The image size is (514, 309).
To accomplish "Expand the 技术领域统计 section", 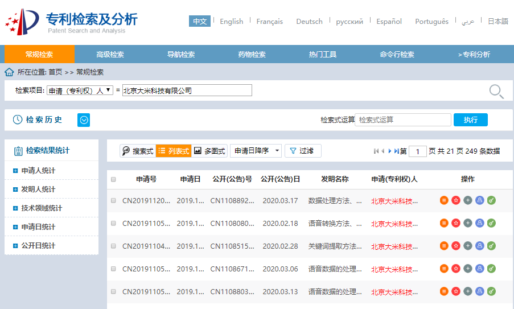I will click(15, 208).
